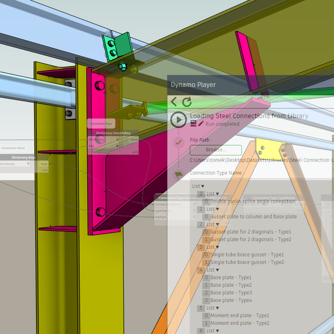The image size is (334, 334).
Task: Select 'Base plate - Type4' entry
Action: (231, 300)
